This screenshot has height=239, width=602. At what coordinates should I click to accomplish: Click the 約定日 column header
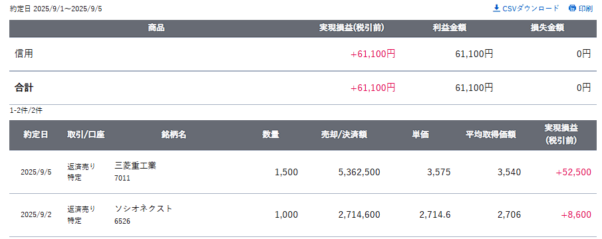[x=36, y=135]
